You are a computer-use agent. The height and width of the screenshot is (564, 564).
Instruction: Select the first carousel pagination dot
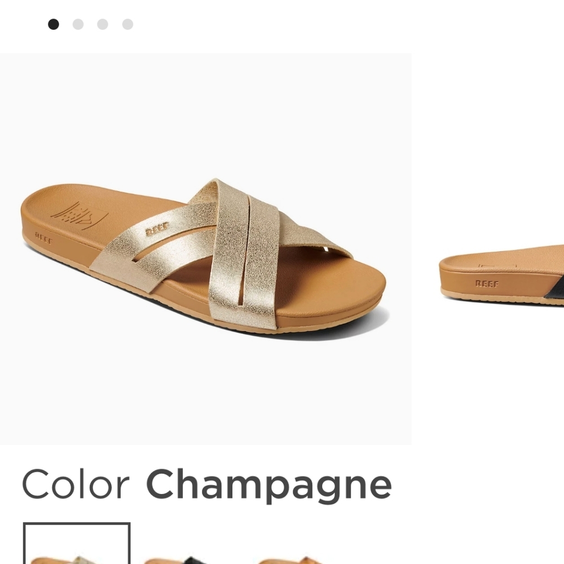54,24
